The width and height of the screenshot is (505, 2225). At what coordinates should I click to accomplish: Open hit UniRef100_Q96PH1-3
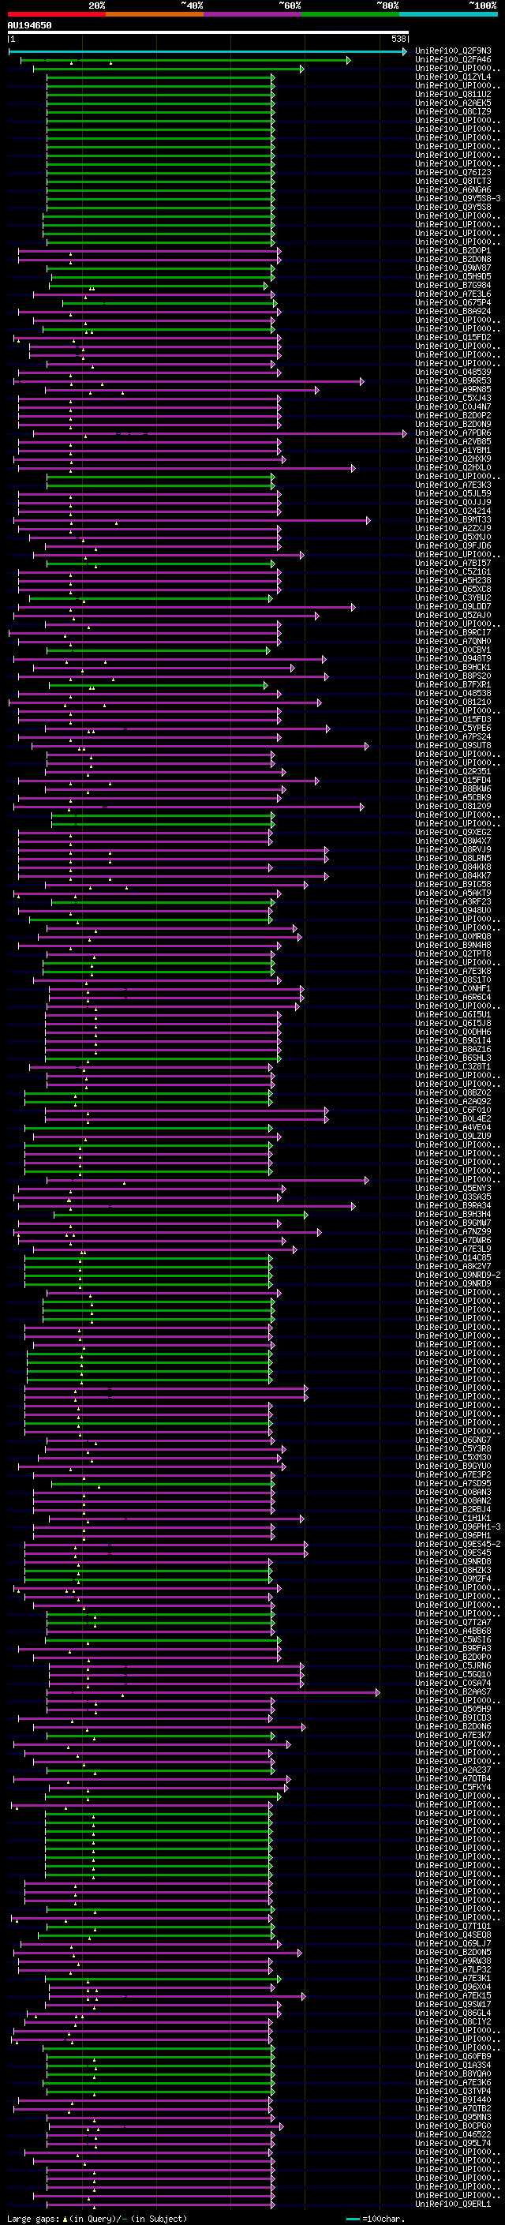coord(458,1527)
